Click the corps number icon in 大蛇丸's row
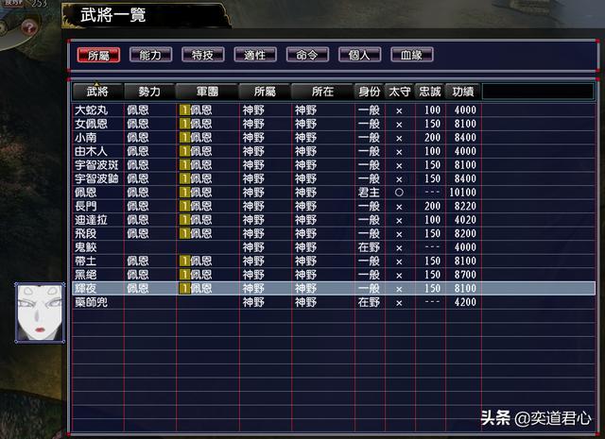Screen dimensions: 605x439 [184, 110]
